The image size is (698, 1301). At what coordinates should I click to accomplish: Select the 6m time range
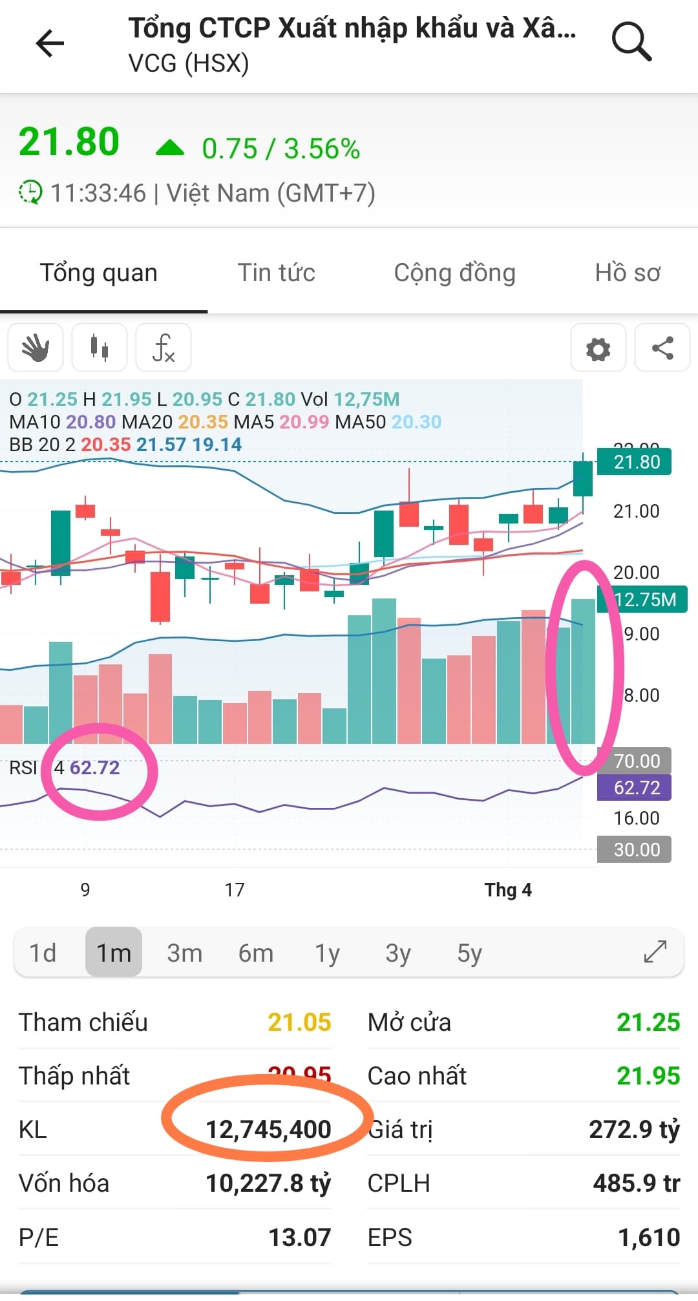(255, 953)
